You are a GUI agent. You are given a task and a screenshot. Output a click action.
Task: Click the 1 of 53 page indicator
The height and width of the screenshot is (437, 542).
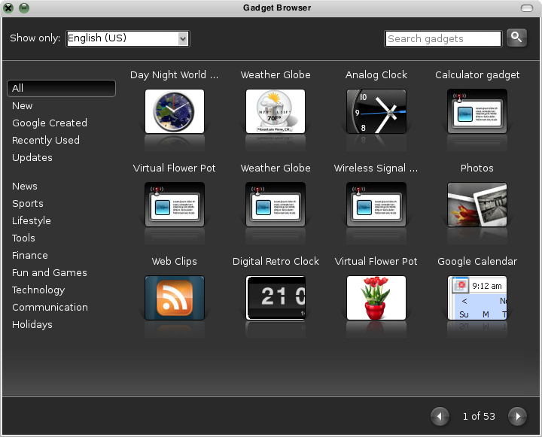pos(479,416)
